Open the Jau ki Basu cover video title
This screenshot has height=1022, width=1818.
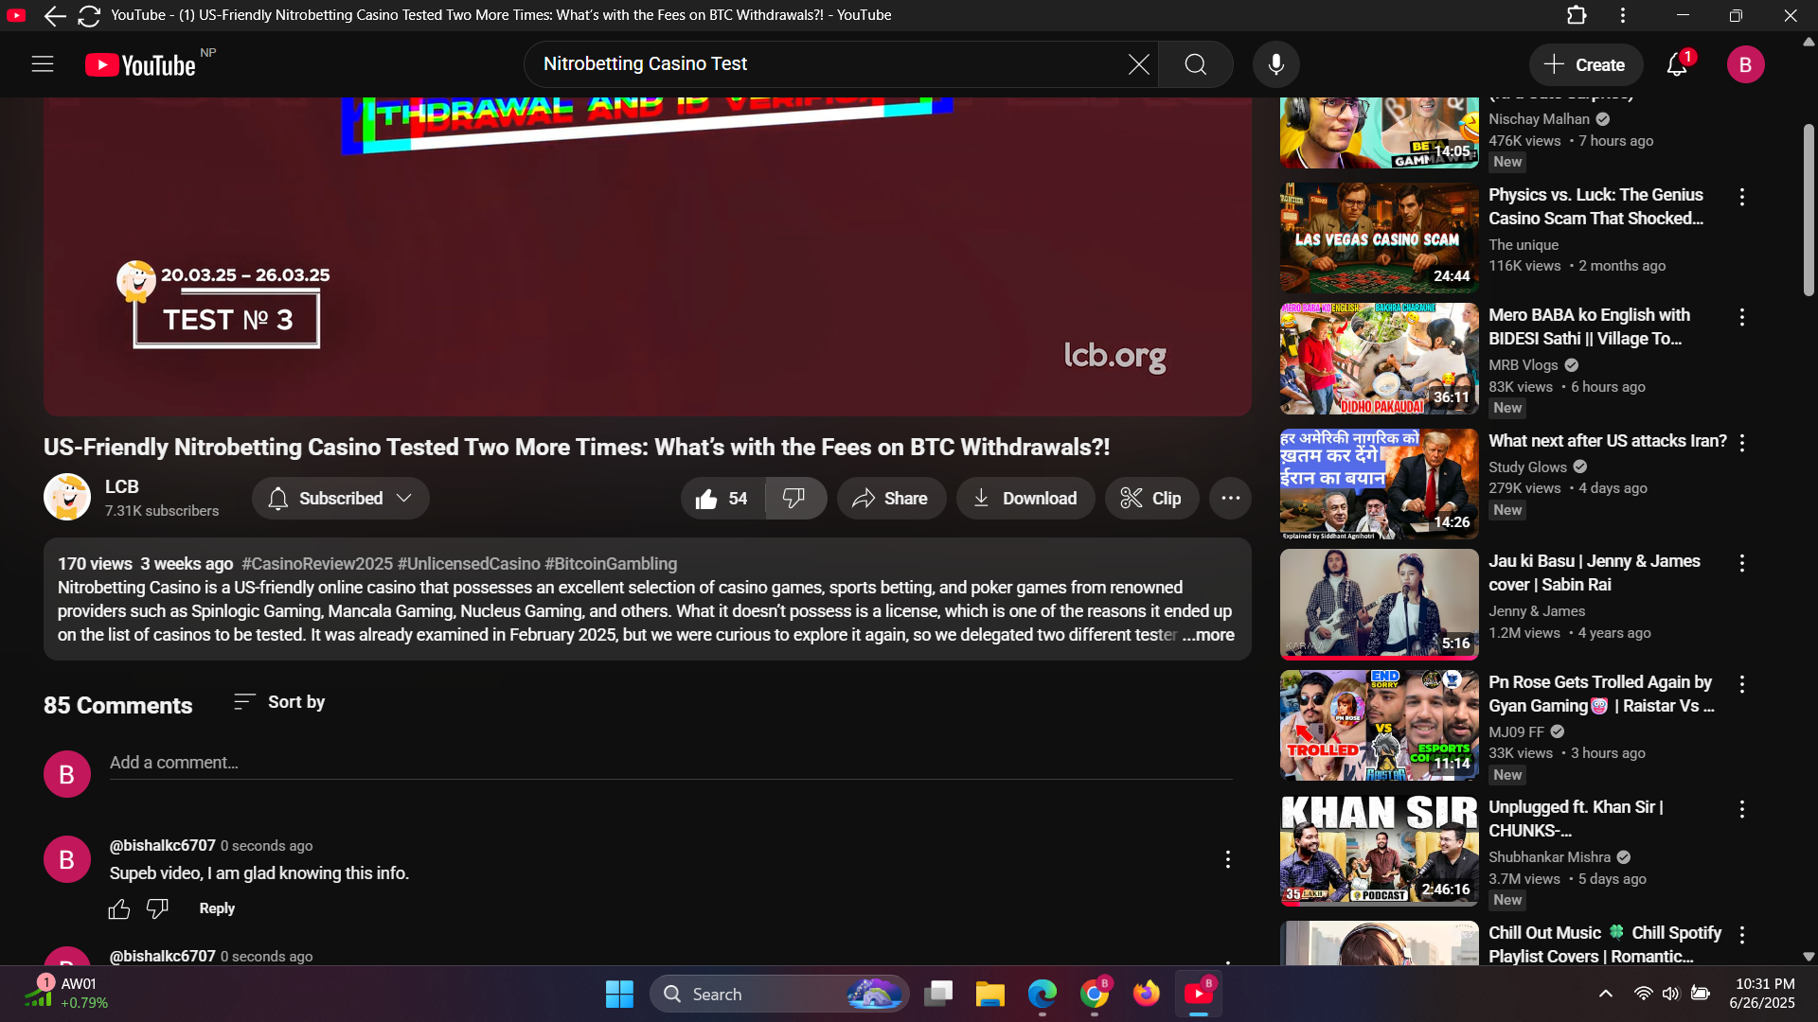click(x=1595, y=573)
